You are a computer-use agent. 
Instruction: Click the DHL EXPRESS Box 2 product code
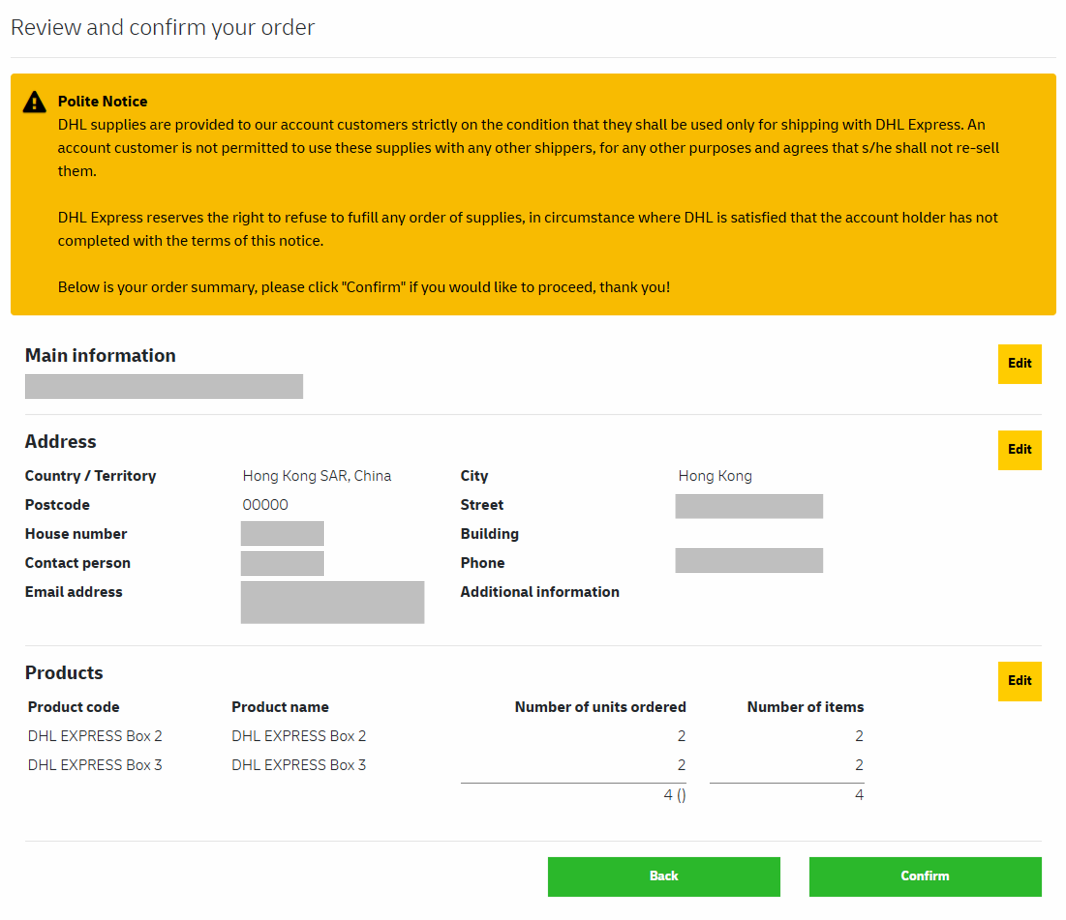click(95, 736)
